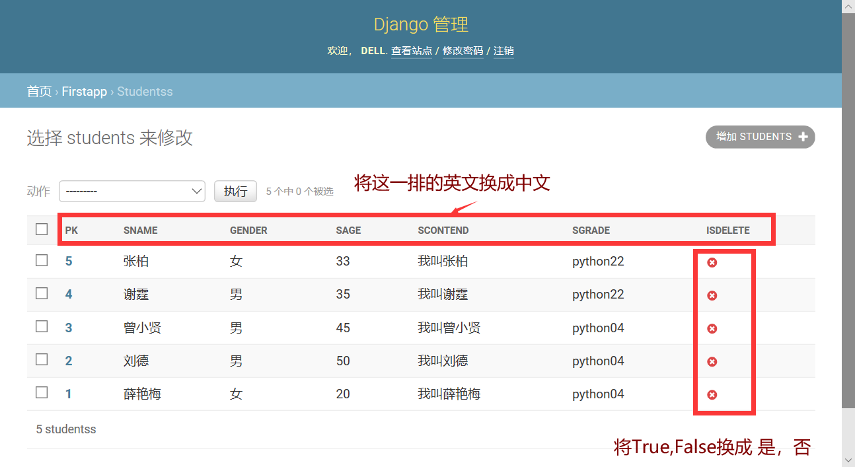
Task: Click the name cell 谢霆
Action: [x=136, y=295]
